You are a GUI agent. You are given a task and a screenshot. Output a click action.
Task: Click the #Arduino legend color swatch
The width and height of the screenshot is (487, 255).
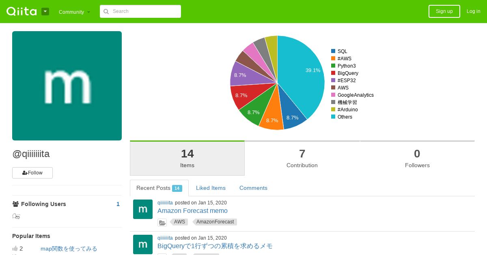pyautogui.click(x=333, y=110)
